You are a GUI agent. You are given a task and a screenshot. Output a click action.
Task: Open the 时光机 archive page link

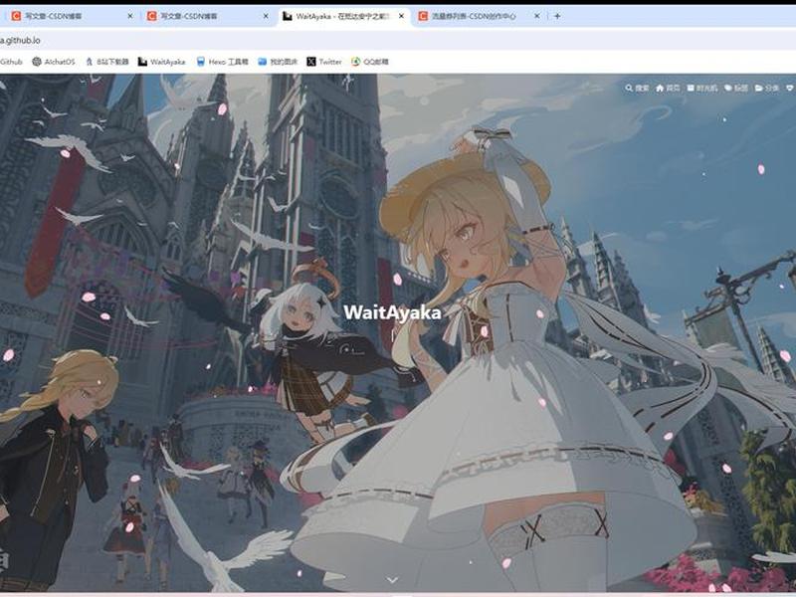(x=702, y=89)
